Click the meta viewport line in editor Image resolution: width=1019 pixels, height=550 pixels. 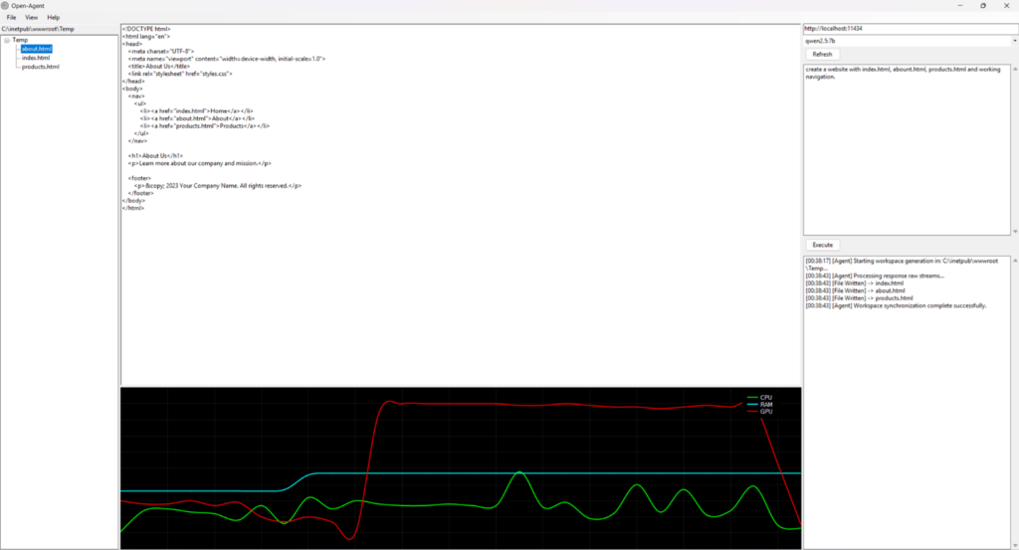(x=227, y=59)
